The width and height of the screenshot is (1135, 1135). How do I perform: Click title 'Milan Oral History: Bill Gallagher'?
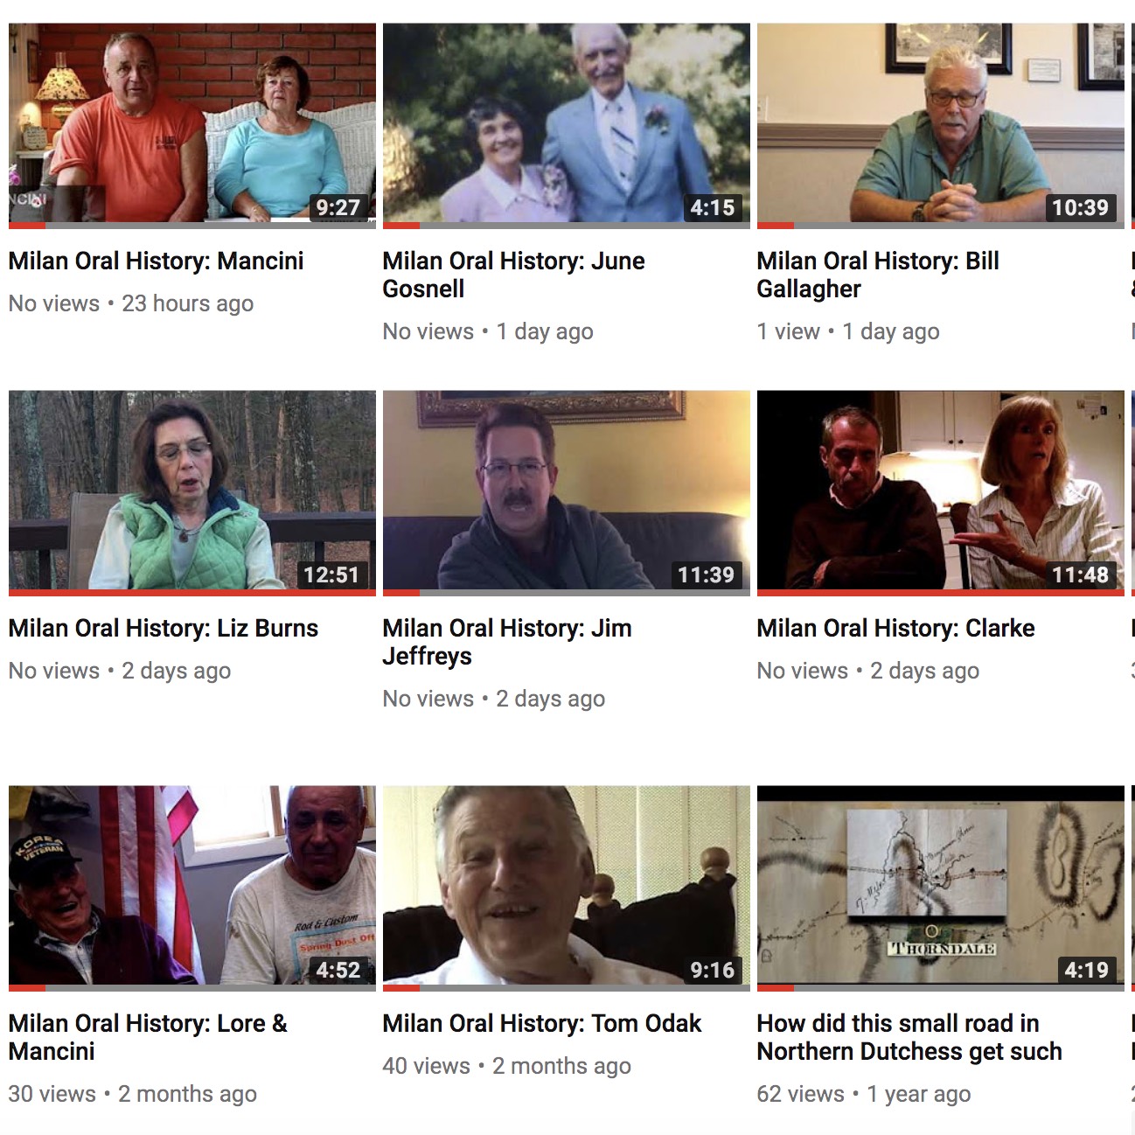tap(878, 275)
